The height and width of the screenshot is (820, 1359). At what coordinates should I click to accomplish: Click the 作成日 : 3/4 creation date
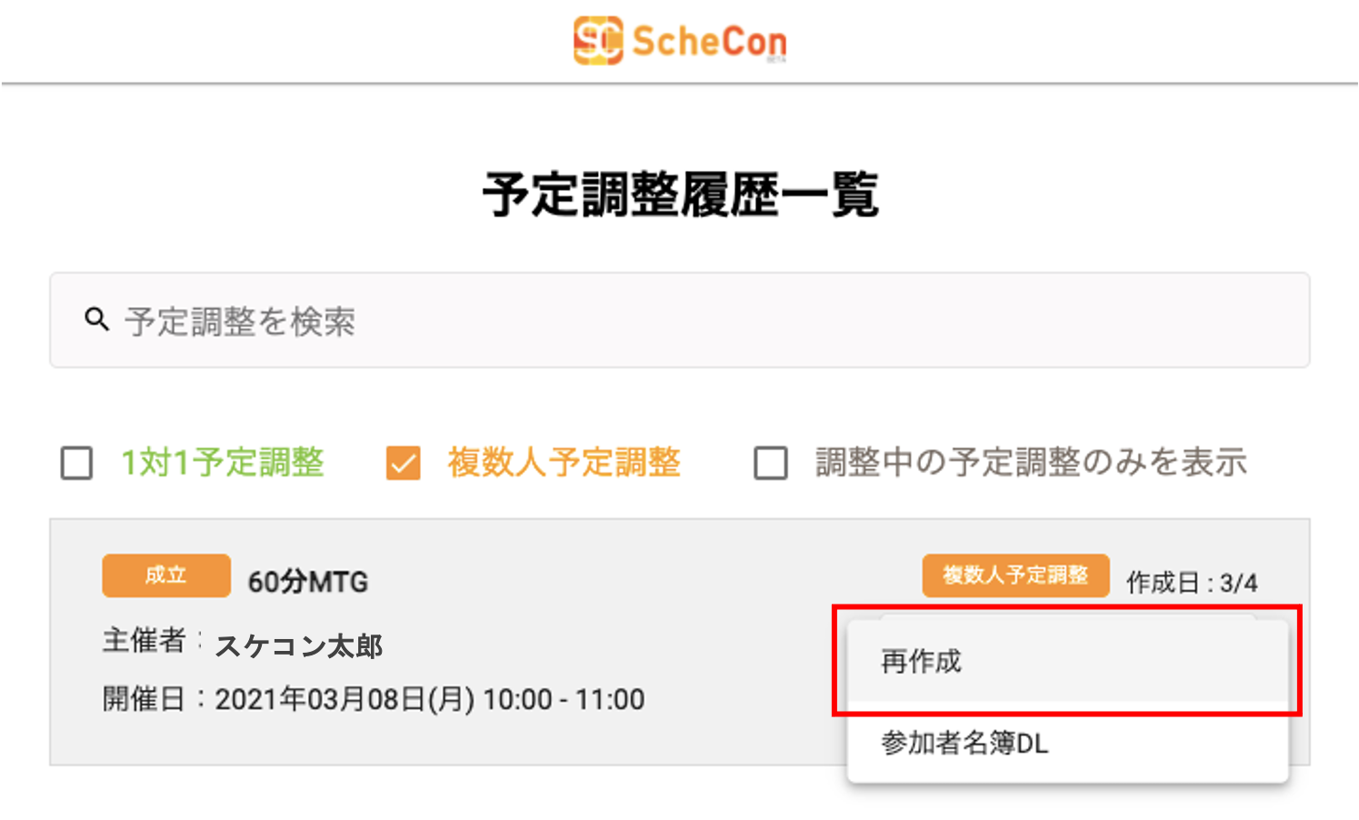click(1192, 583)
